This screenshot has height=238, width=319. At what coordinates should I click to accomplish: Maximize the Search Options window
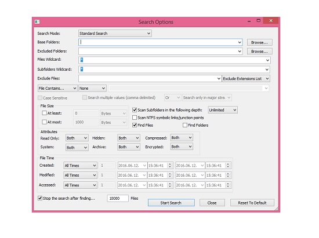(258, 20)
